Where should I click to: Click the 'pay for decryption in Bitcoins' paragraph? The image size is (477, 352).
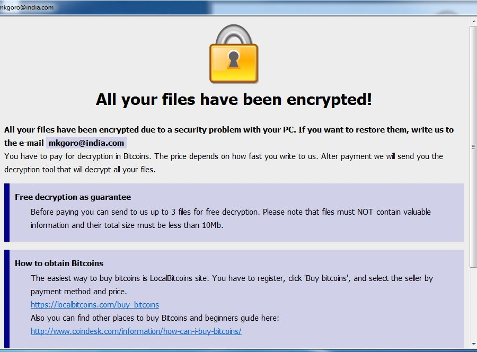[223, 156]
